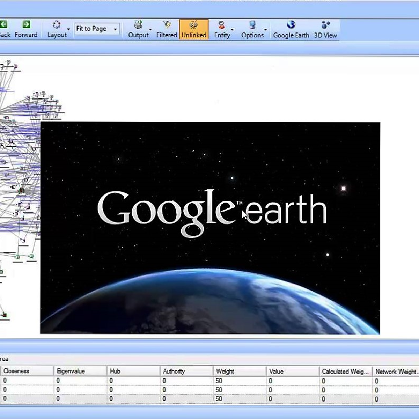The image size is (419, 419).
Task: Click the Back navigation arrow icon
Action: pos(3,24)
